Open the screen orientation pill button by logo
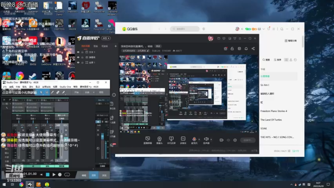Screen dimensions: 334x188 pos(106,38)
